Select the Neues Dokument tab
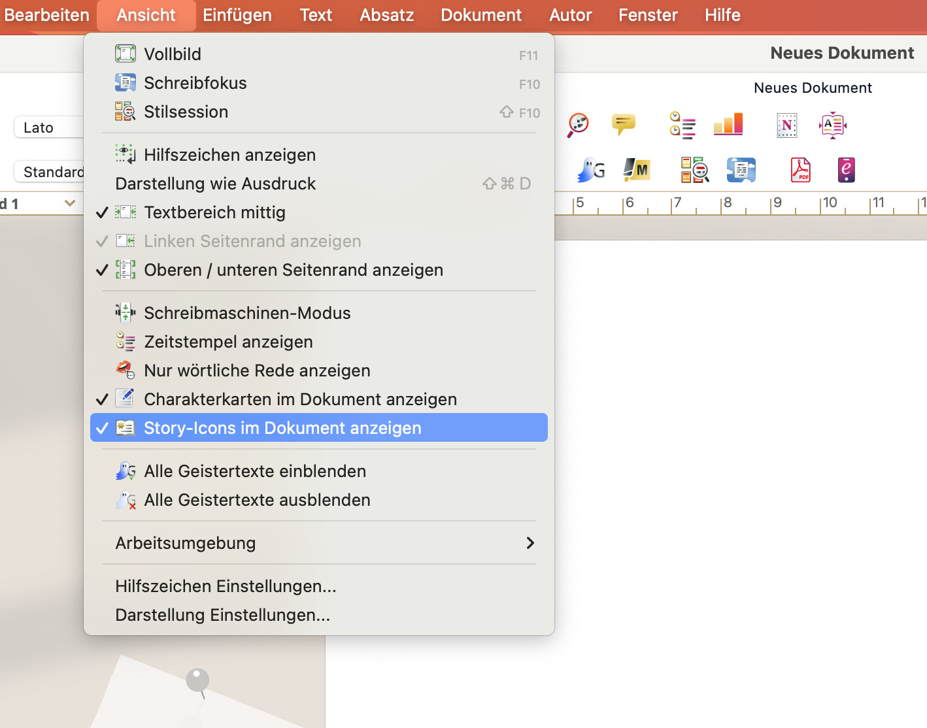 point(813,88)
